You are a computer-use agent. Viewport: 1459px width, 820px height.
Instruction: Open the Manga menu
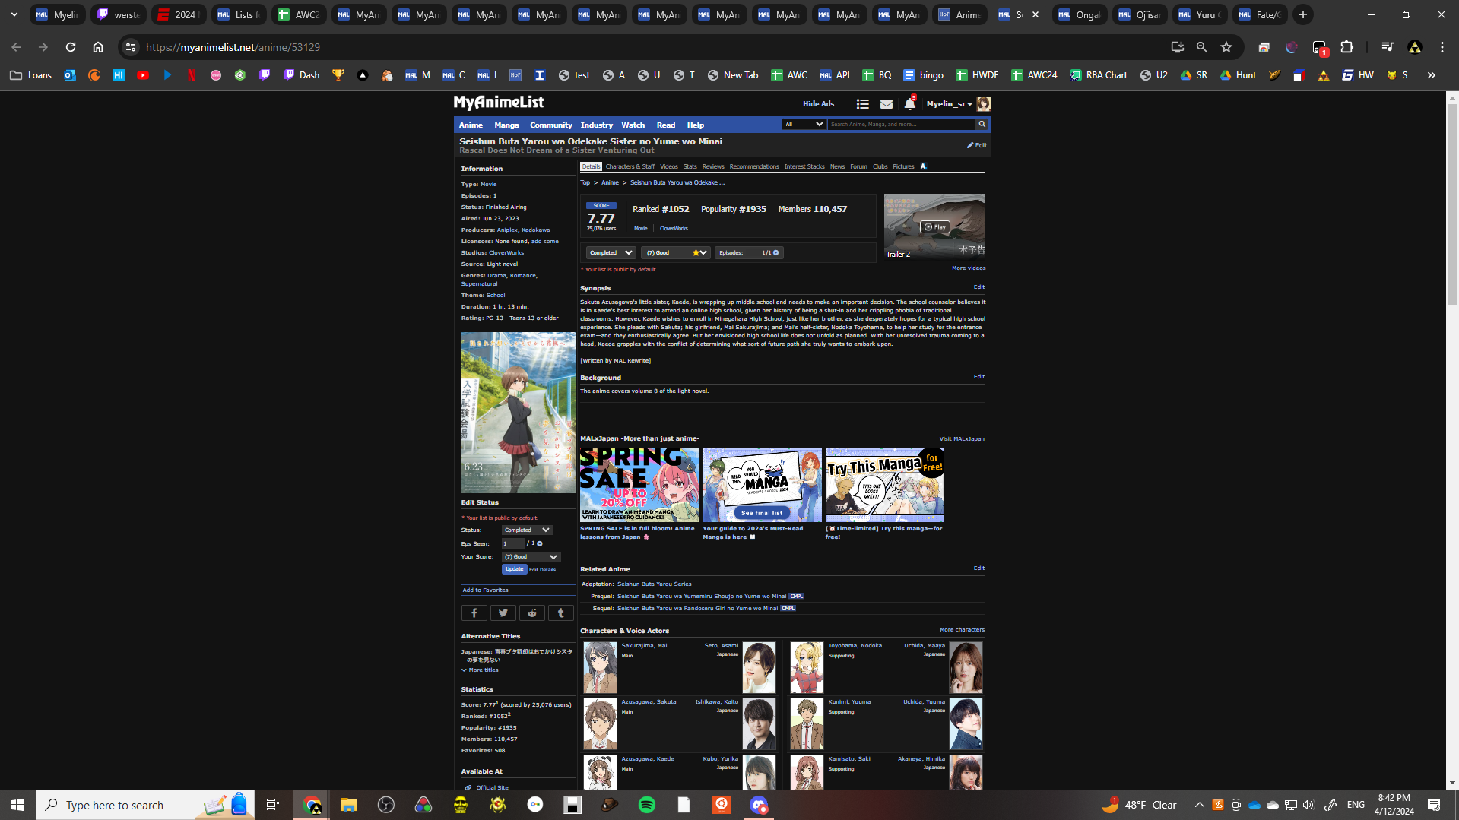click(506, 125)
